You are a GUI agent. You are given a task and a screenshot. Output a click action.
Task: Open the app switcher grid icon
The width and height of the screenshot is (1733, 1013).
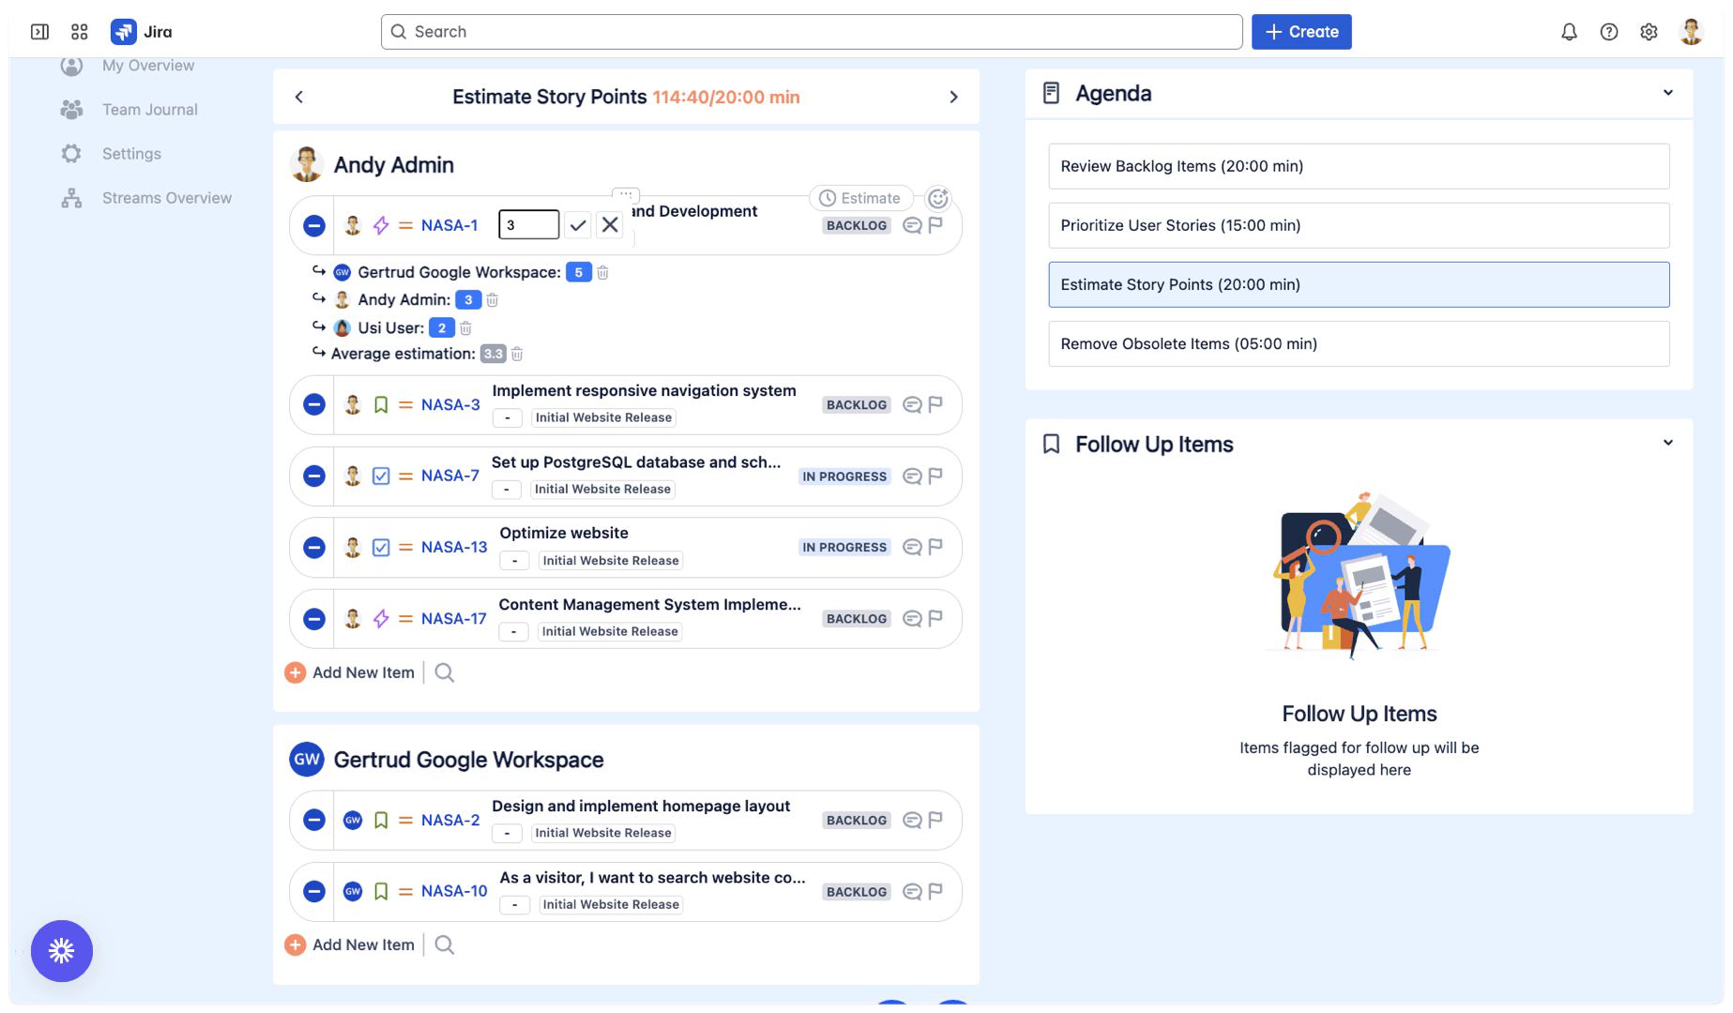click(x=80, y=32)
